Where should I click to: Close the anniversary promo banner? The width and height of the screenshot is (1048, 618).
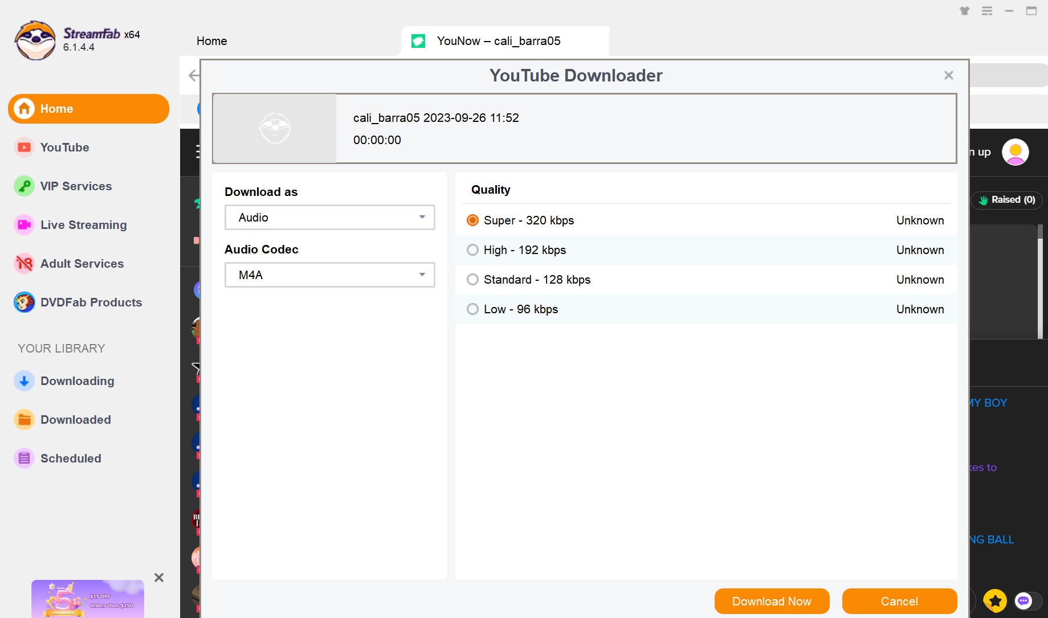coord(159,578)
